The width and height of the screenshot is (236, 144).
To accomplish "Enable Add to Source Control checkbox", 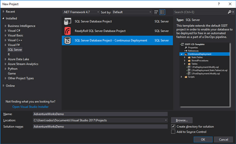I will [x=173, y=132].
